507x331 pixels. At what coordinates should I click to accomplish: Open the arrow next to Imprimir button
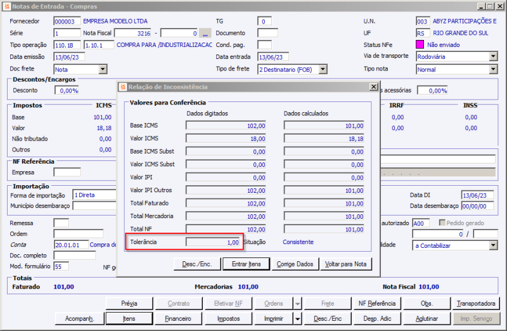click(x=297, y=318)
